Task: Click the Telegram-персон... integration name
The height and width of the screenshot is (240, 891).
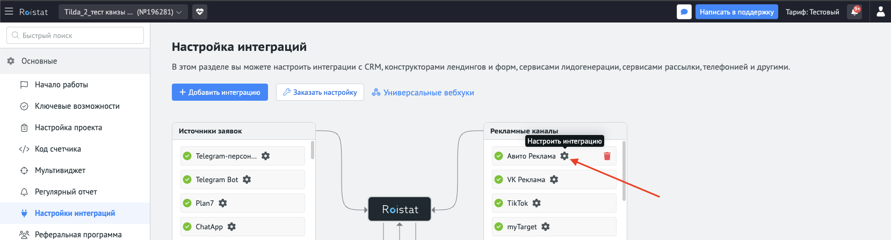Action: click(226, 156)
